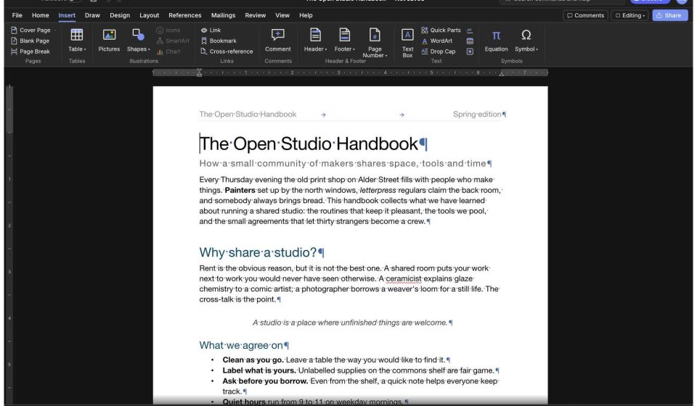697x406 pixels.
Task: Expand the Header dropdown arrow
Action: 326,49
